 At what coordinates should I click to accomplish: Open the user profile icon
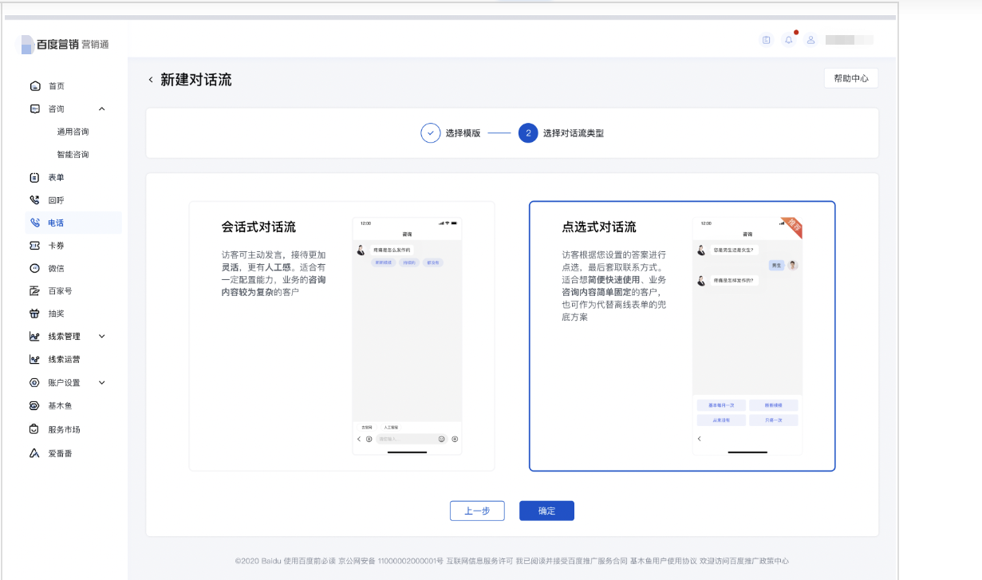(x=810, y=39)
